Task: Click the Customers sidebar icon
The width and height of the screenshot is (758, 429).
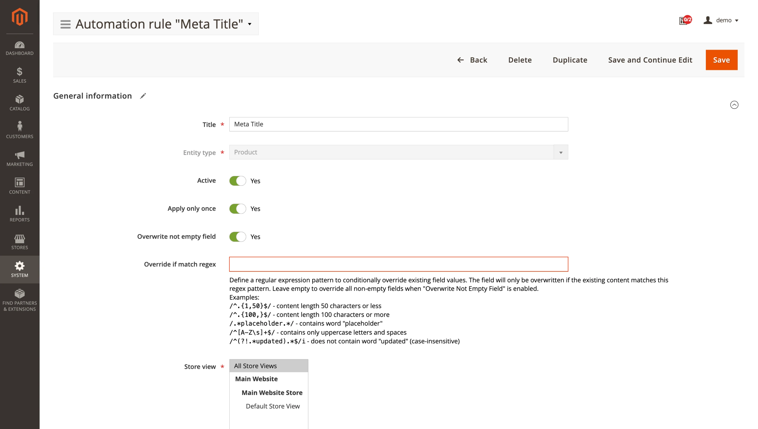Action: tap(19, 130)
